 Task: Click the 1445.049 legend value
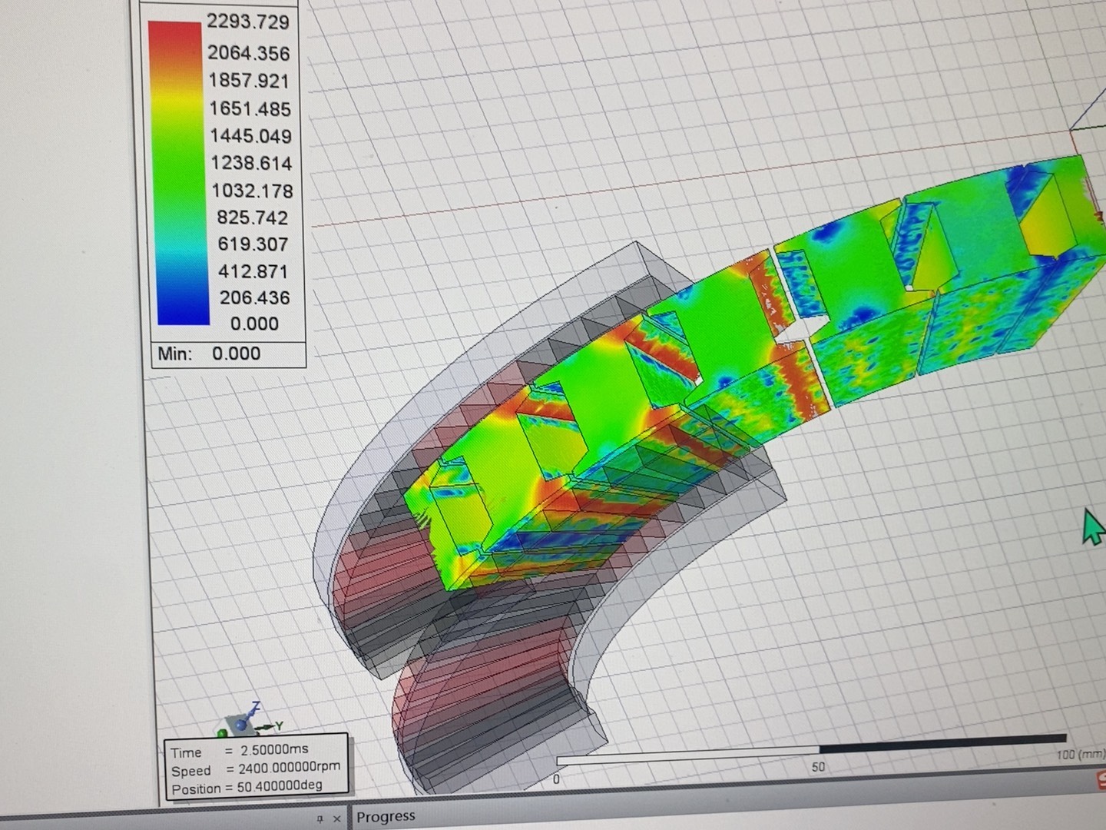251,136
